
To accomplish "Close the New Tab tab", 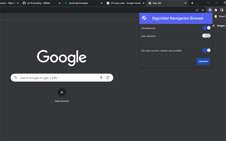I will tap(185, 3).
